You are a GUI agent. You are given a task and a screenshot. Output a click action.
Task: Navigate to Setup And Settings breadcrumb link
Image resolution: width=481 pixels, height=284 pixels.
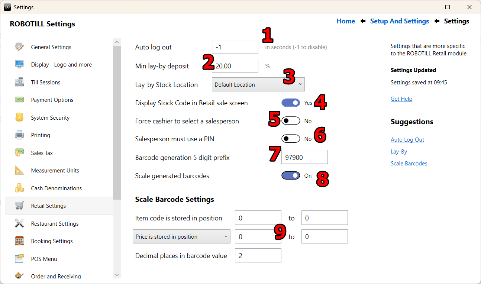[399, 21]
